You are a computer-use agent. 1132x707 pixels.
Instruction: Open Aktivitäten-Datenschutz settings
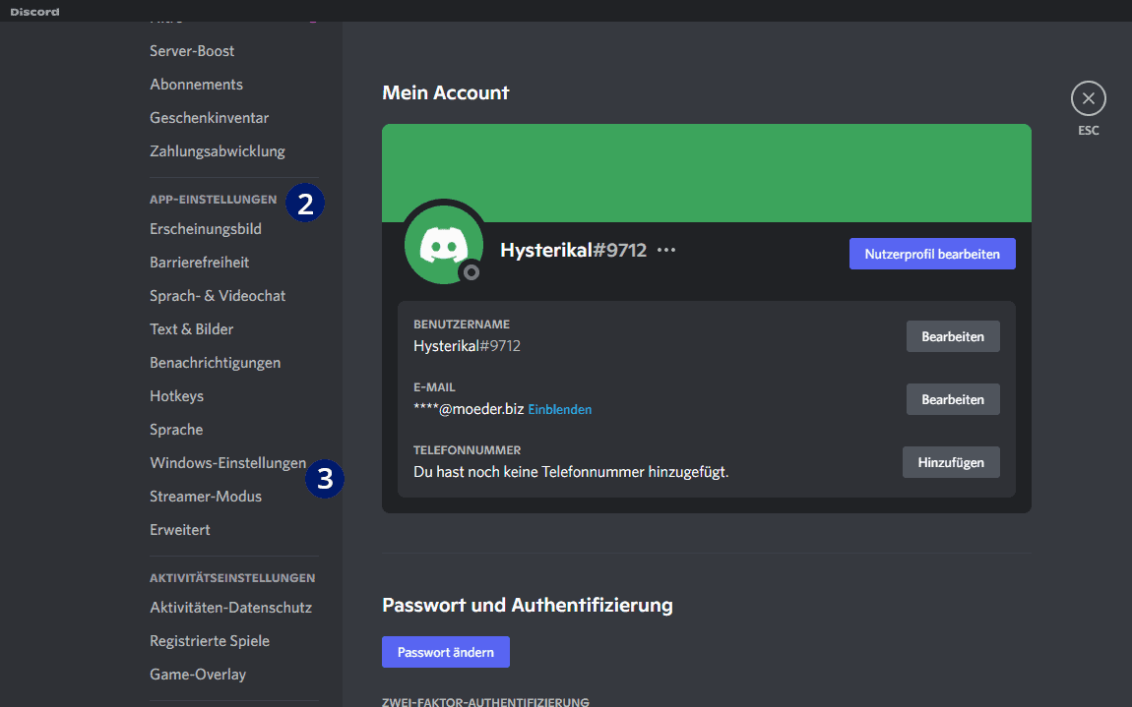click(231, 608)
